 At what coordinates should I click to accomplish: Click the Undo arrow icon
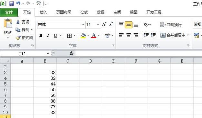(18, 3)
